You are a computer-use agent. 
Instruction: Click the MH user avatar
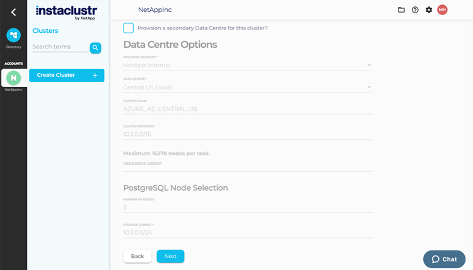click(442, 10)
